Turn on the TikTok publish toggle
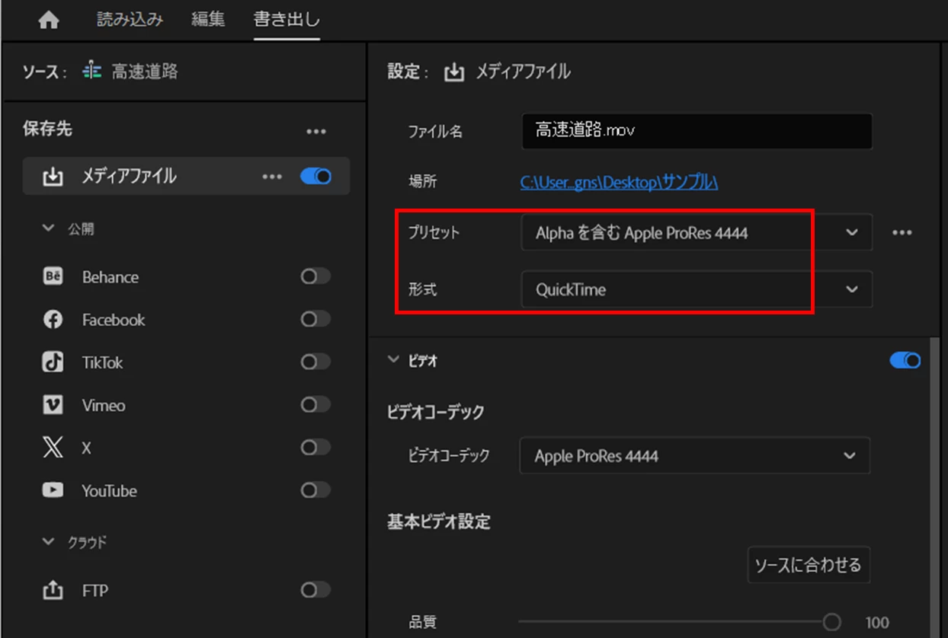The height and width of the screenshot is (638, 948). [315, 362]
